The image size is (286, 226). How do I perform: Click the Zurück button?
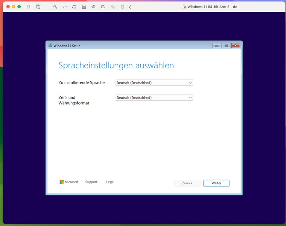click(187, 183)
